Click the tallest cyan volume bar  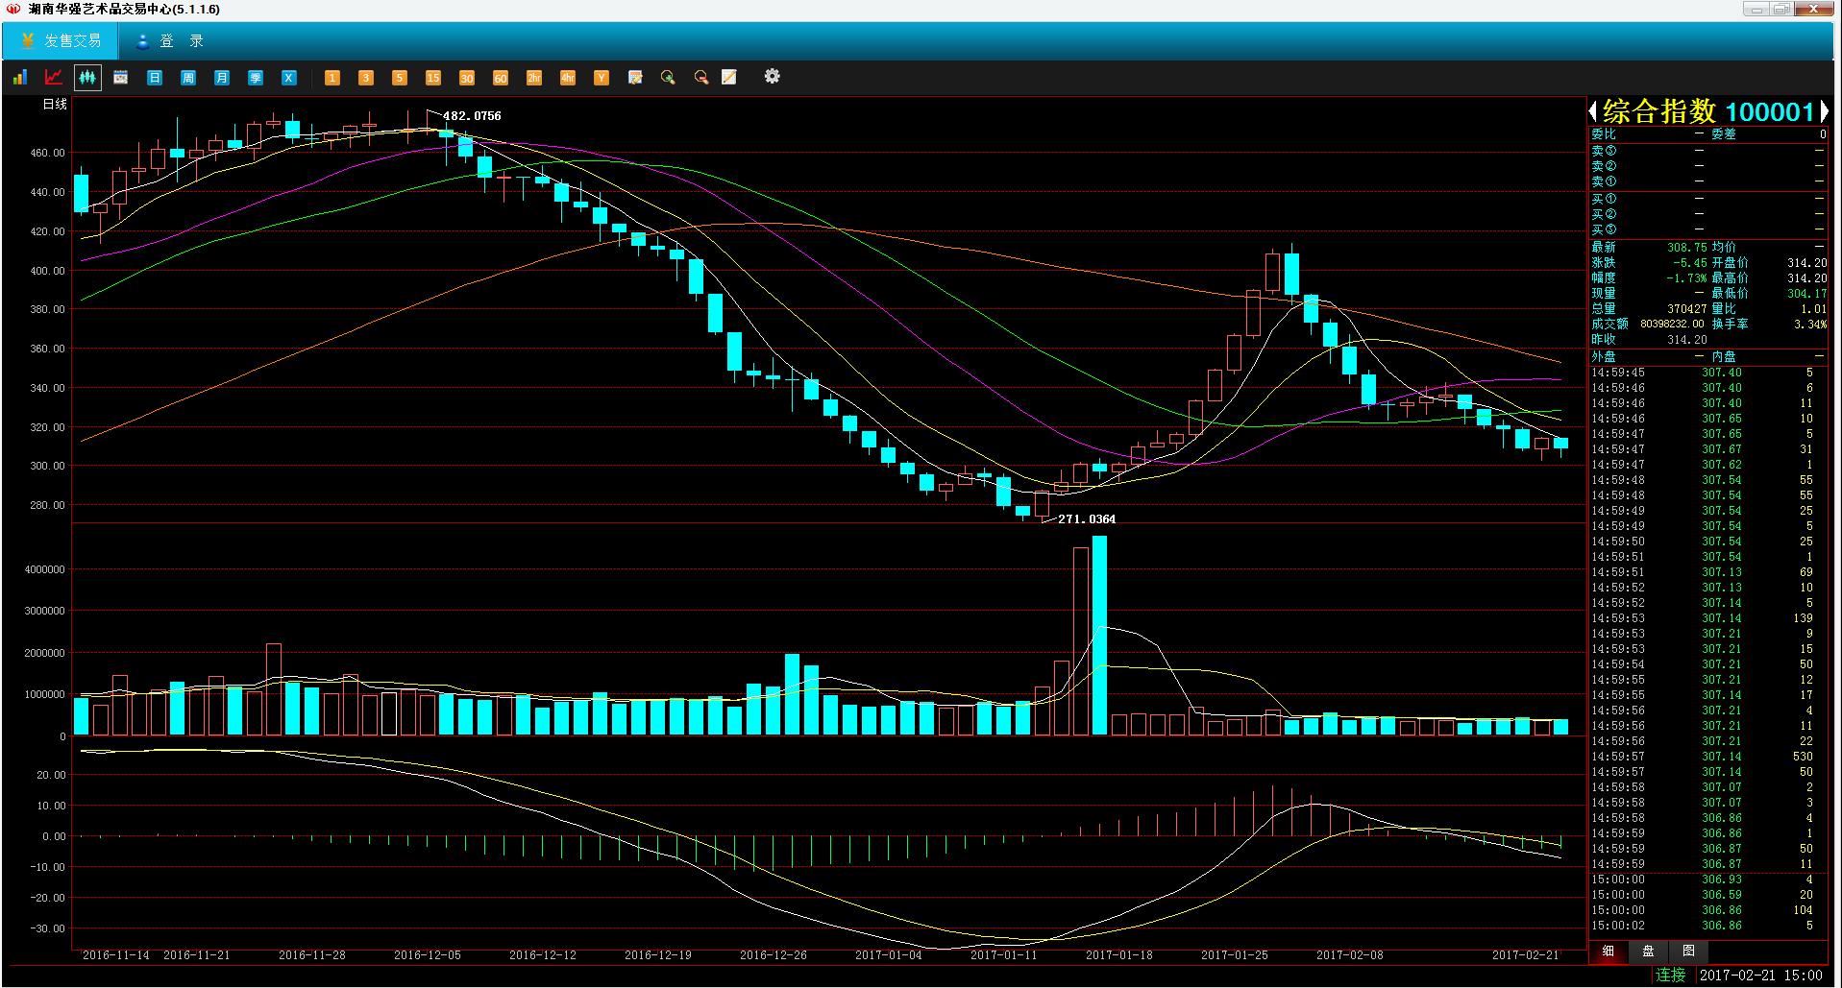point(1099,636)
